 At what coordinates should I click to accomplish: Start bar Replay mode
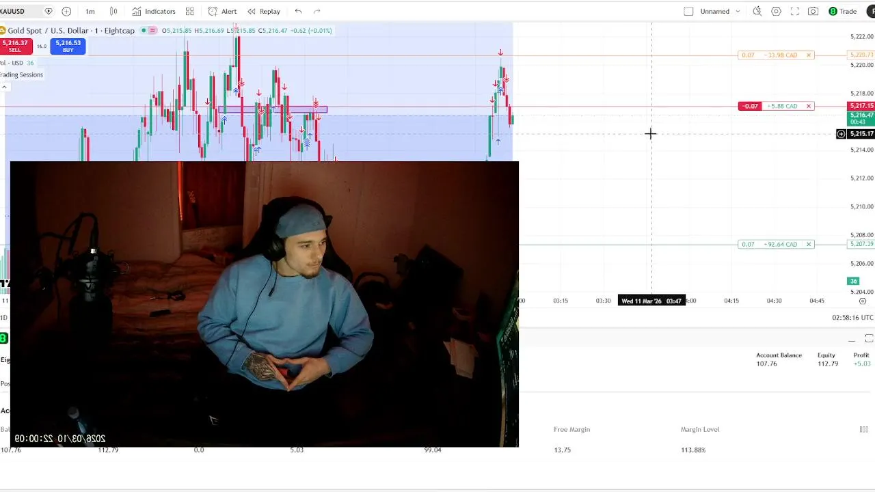pyautogui.click(x=263, y=11)
